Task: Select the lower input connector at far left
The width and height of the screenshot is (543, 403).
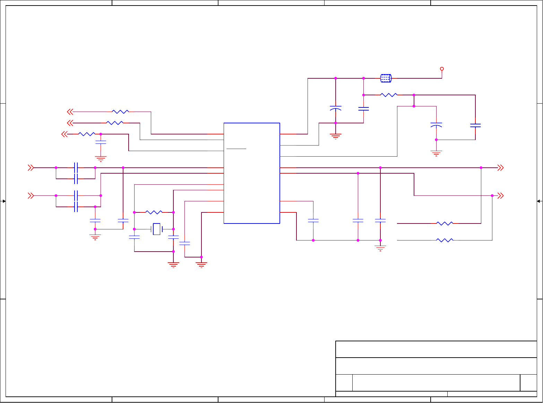Action: click(x=31, y=196)
